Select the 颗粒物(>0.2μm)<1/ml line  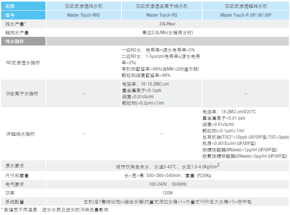click(x=143, y=103)
